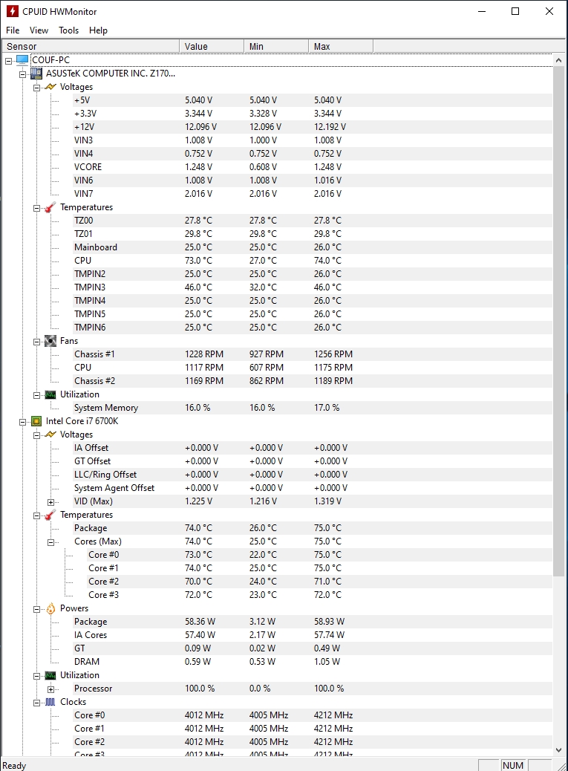The height and width of the screenshot is (771, 568).
Task: Click the System Memory Utilization group icon
Action: tap(50, 394)
